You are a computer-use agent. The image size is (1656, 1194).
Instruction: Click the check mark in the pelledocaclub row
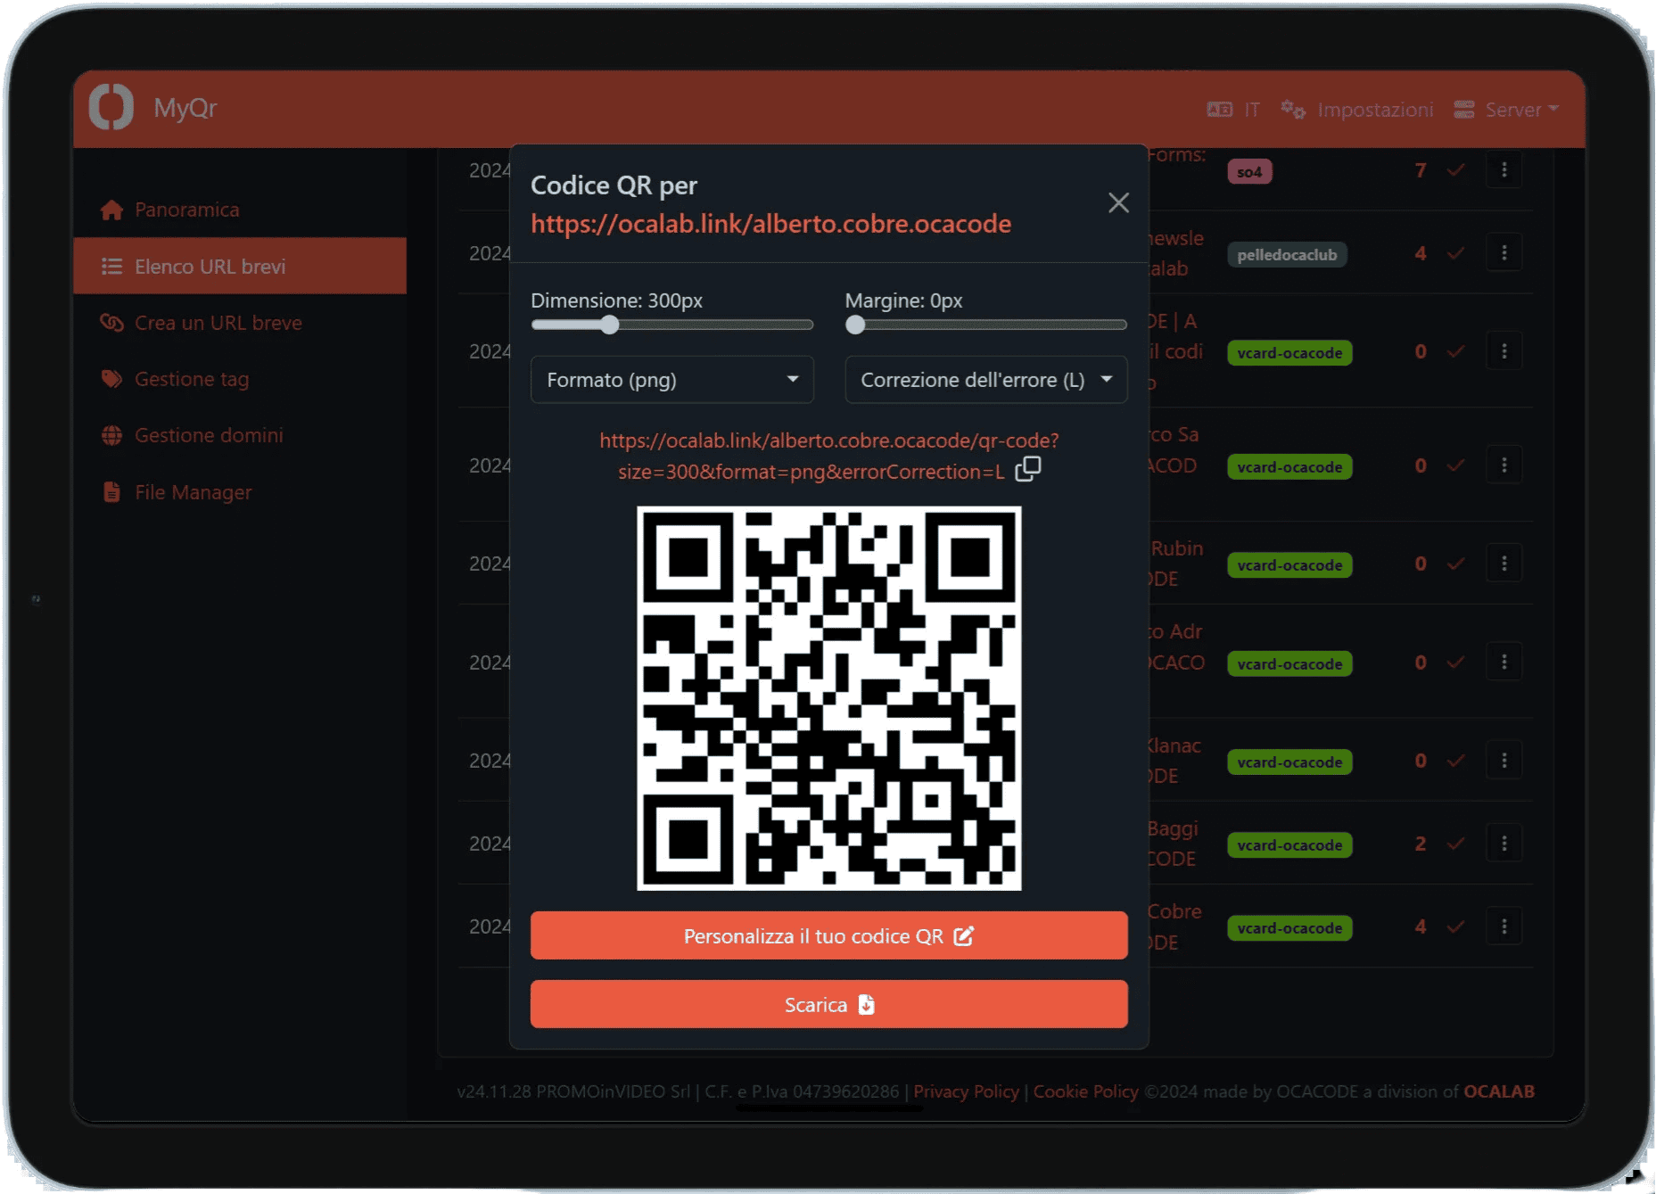pyautogui.click(x=1456, y=253)
